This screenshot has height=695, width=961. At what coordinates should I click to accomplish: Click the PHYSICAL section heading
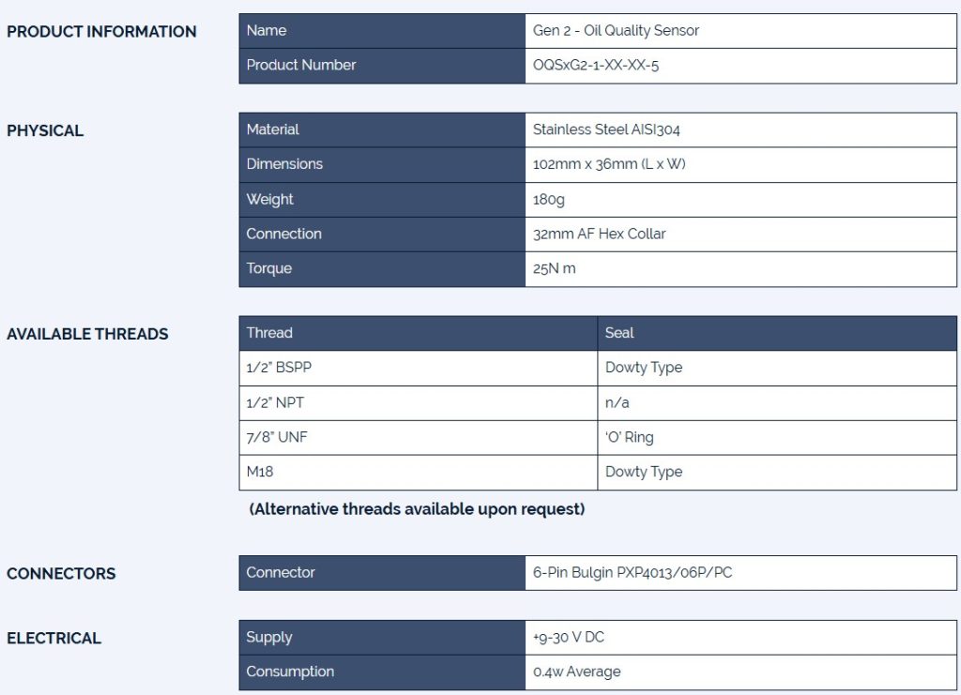tap(45, 131)
